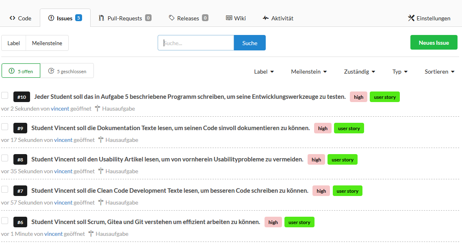Click the Einstellungen tools icon
This screenshot has width=462, height=246.
411,18
